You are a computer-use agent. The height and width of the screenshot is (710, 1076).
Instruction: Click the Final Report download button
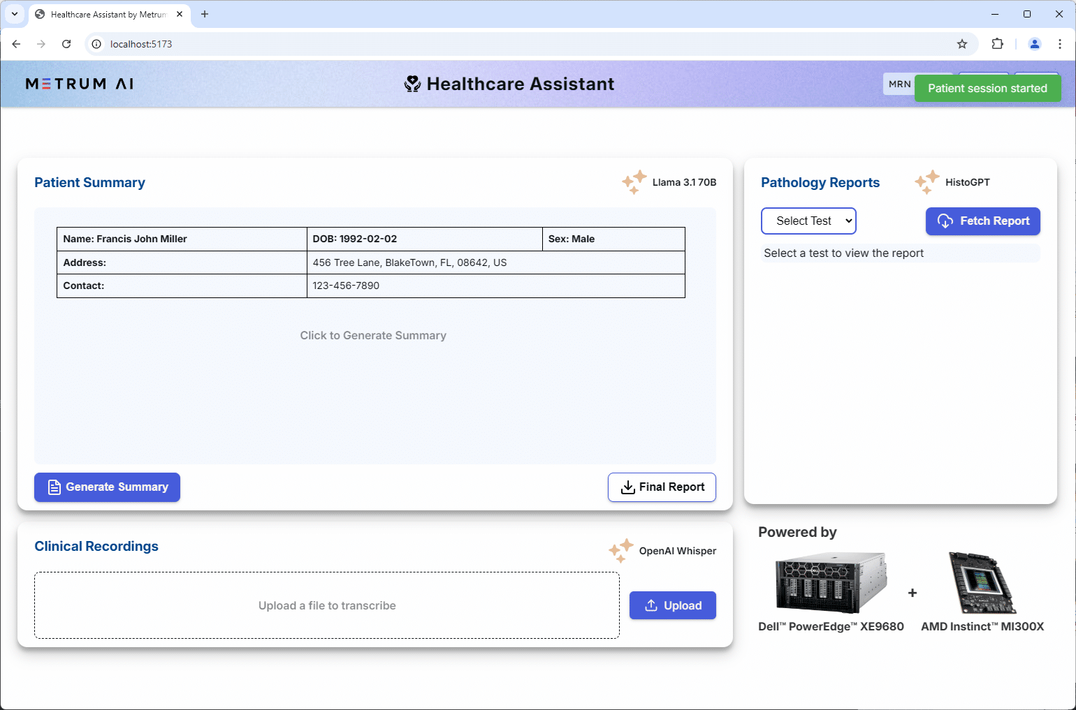tap(662, 487)
